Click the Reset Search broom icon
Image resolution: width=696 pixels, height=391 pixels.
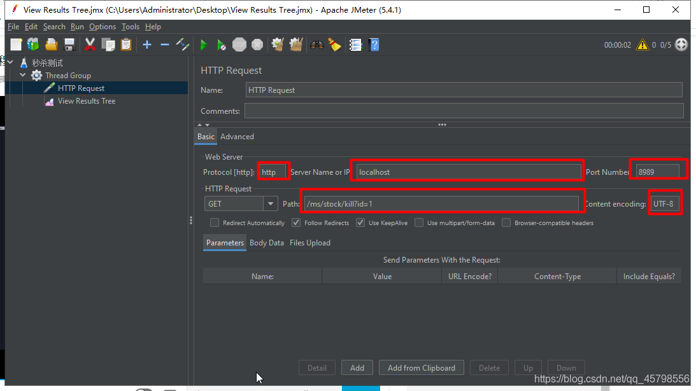click(335, 45)
